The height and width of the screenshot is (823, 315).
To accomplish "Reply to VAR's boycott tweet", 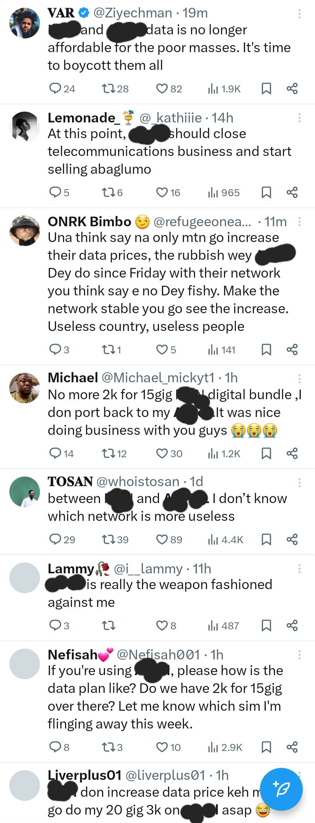I will (x=55, y=88).
